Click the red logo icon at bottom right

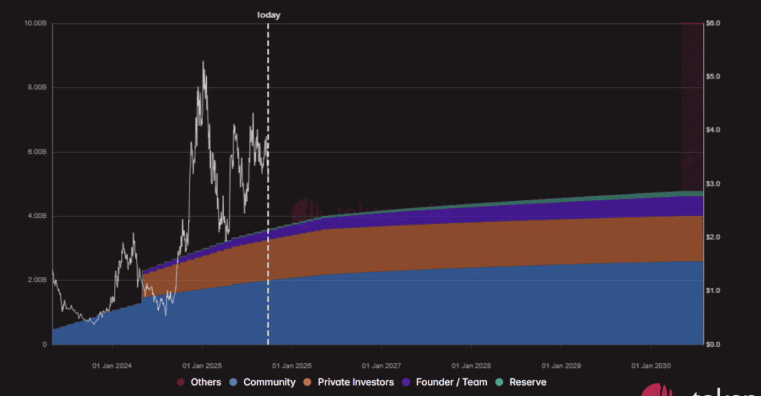(x=660, y=390)
